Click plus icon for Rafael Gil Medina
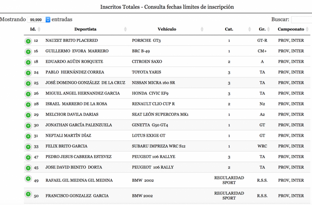 point(28,179)
